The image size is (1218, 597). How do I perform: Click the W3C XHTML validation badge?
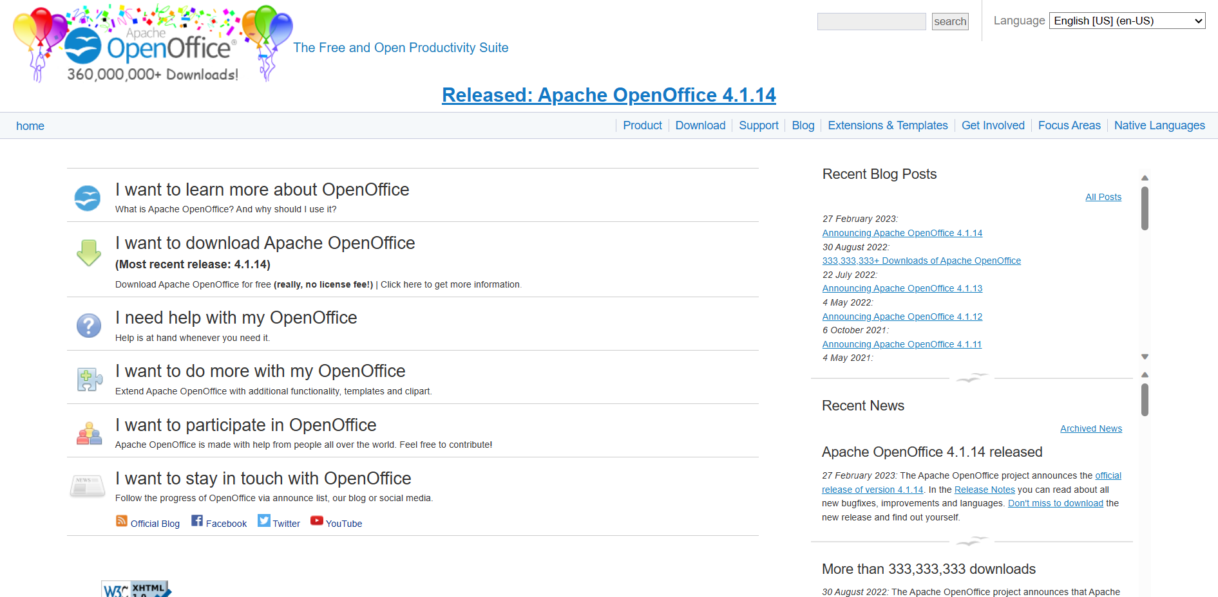(x=137, y=589)
